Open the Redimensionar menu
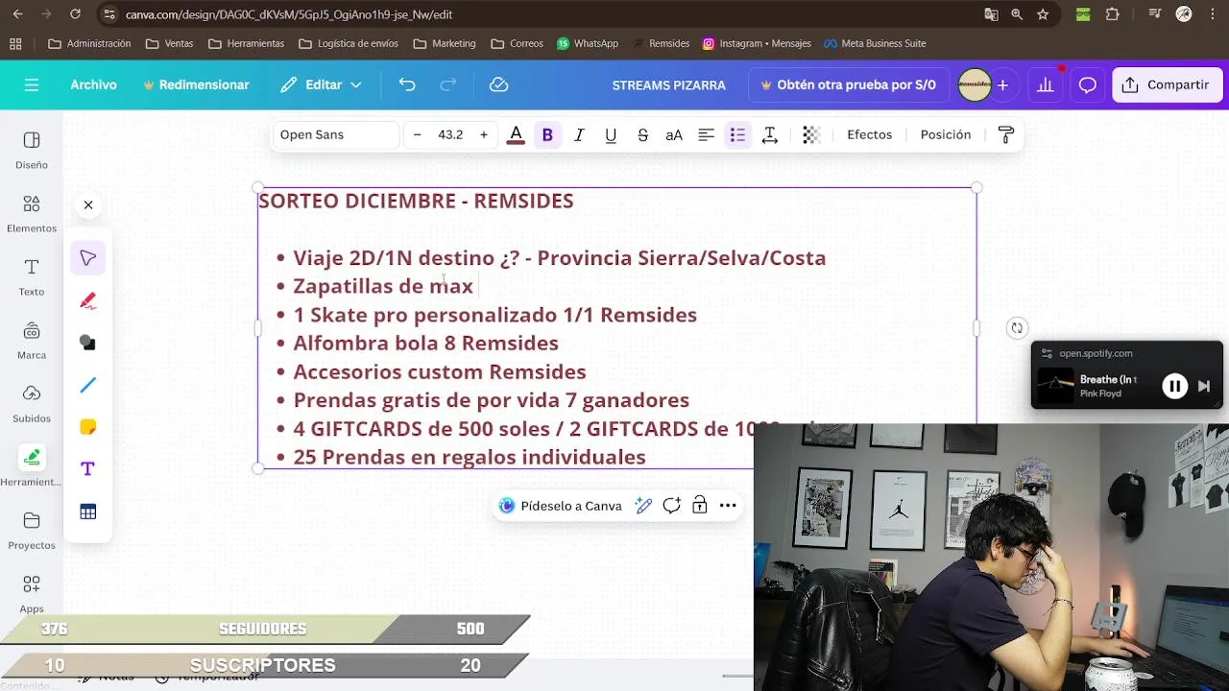This screenshot has width=1229, height=691. click(196, 84)
